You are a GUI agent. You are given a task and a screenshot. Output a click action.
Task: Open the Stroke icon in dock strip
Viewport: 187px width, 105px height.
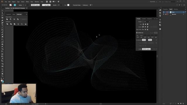point(160,20)
